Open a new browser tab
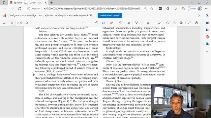211x118 pixels. (51, 3)
